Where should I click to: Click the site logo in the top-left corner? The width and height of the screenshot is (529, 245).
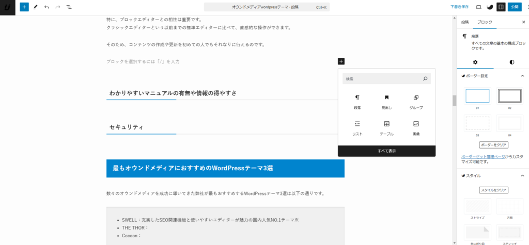7,7
